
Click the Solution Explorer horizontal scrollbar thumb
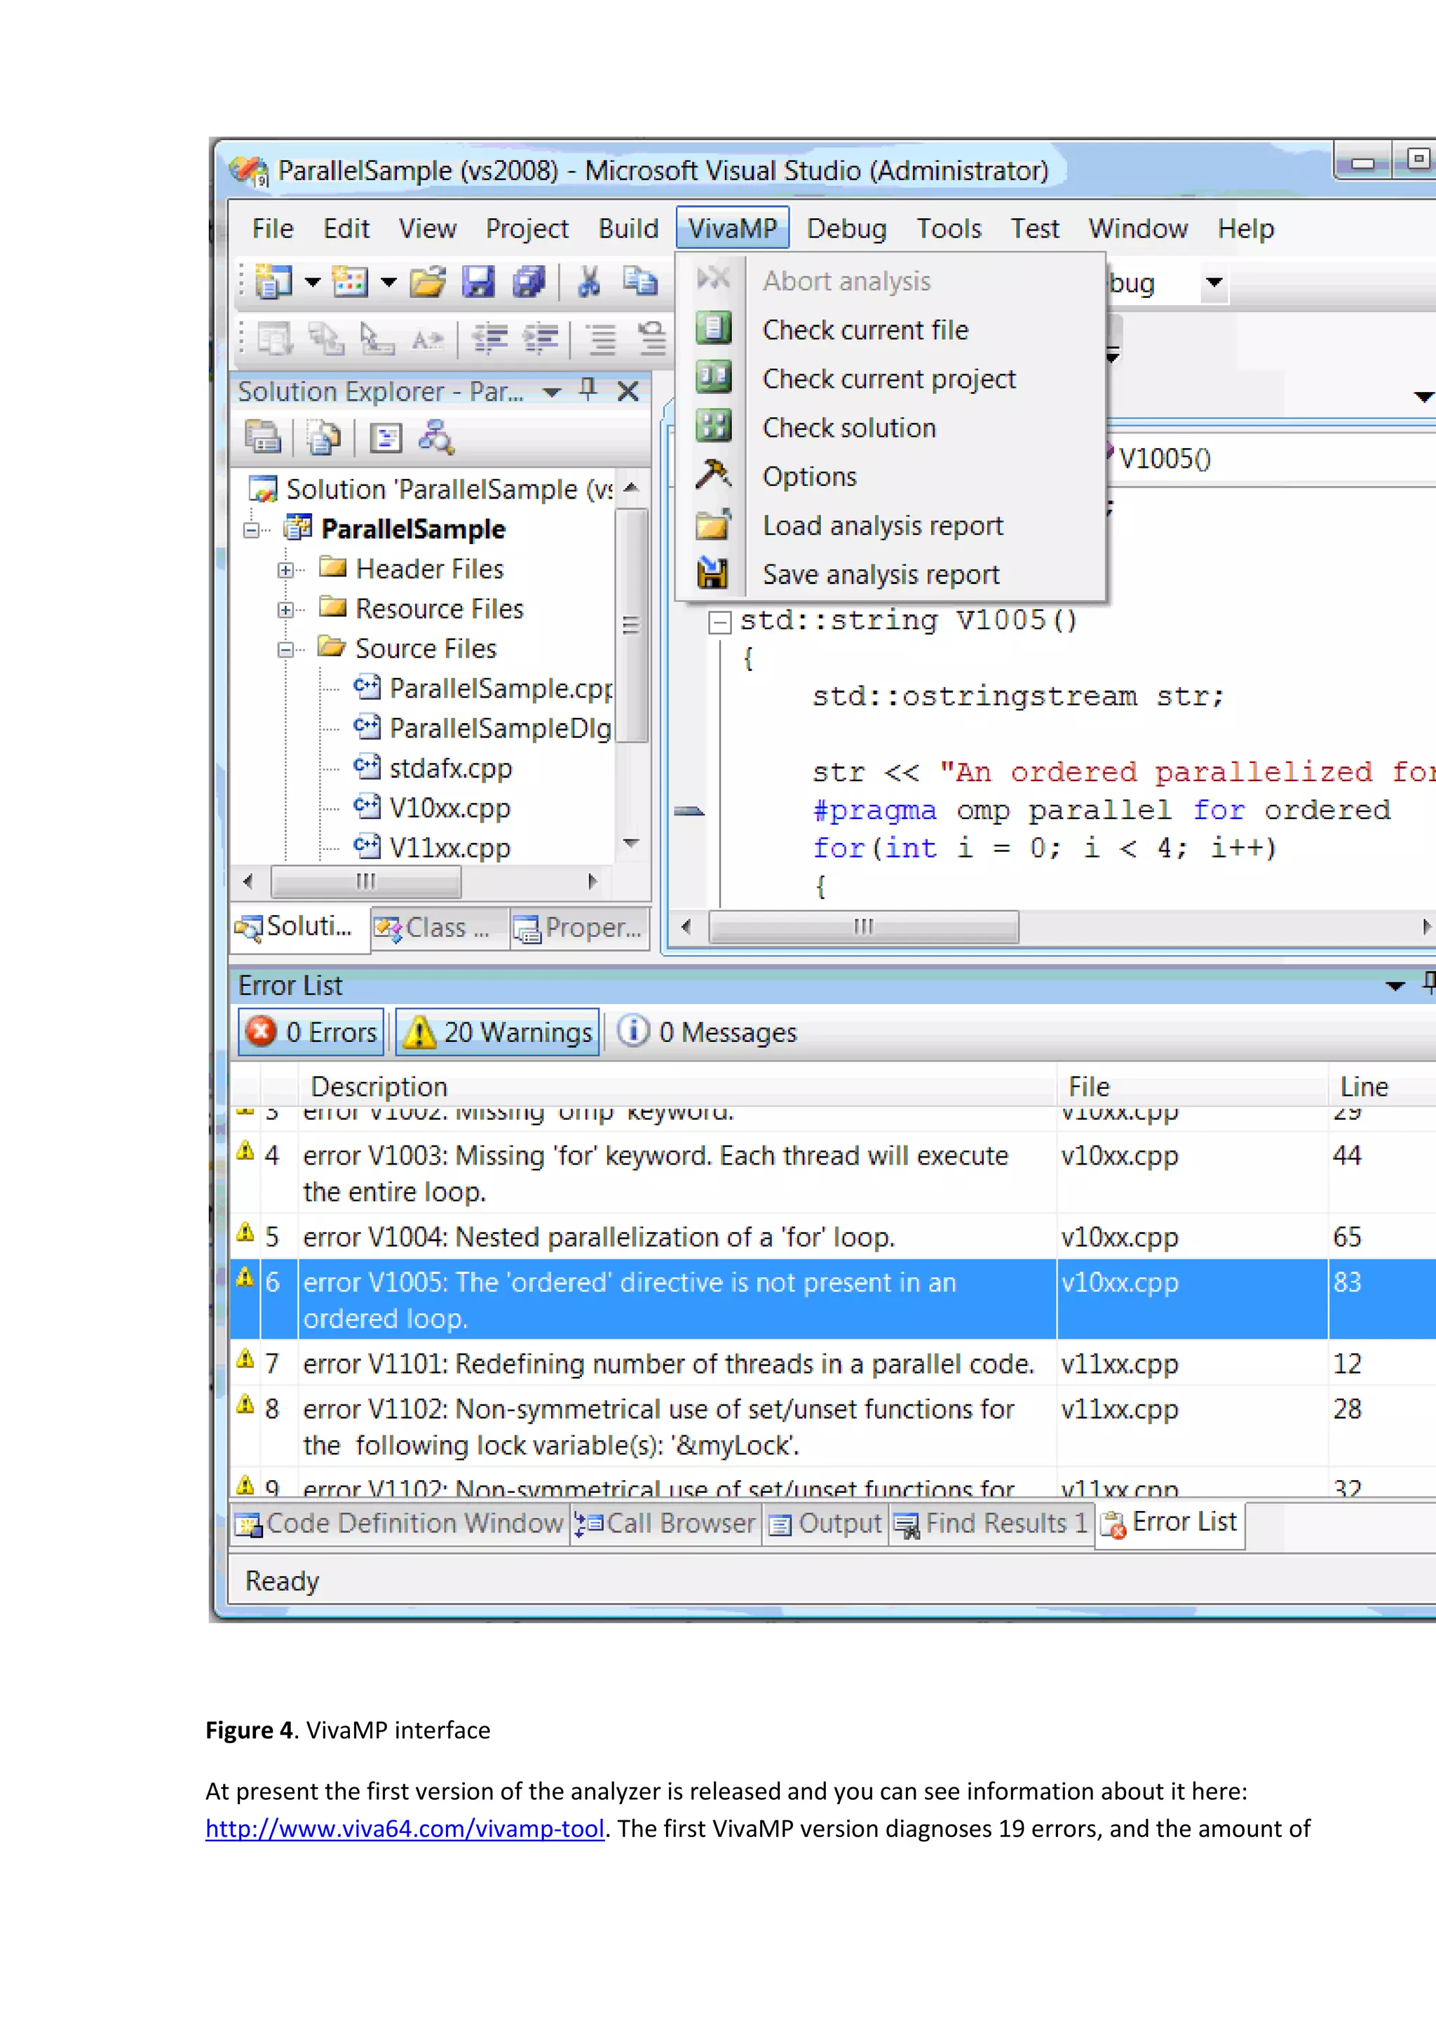(366, 881)
